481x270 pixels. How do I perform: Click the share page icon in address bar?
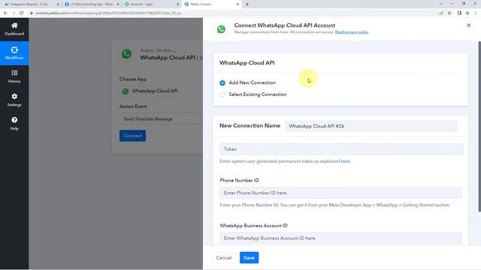pos(441,13)
